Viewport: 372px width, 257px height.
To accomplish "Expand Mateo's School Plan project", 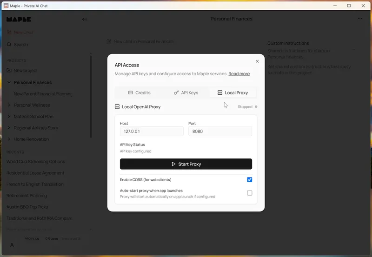I will point(9,116).
